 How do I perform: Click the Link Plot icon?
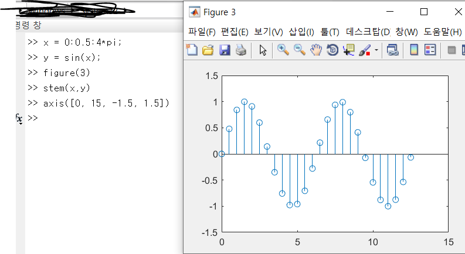393,50
